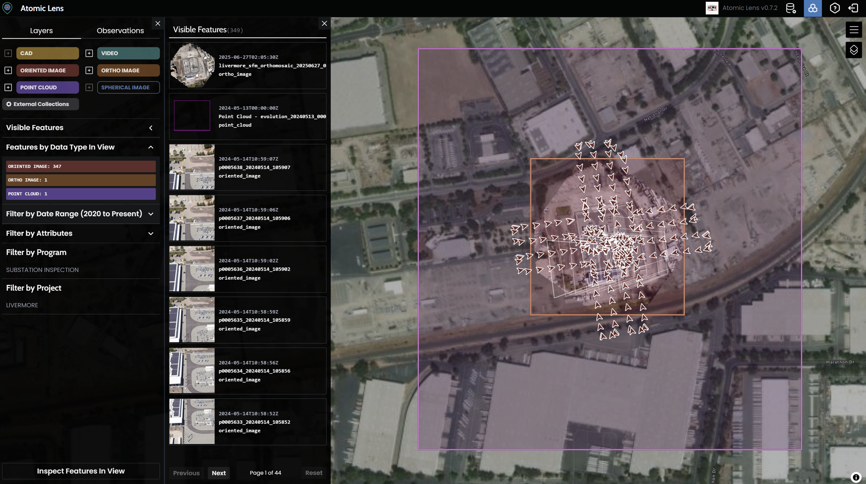
Task: Click 'Point Cloud - evolution_20240513' feature name
Action: tap(272, 116)
